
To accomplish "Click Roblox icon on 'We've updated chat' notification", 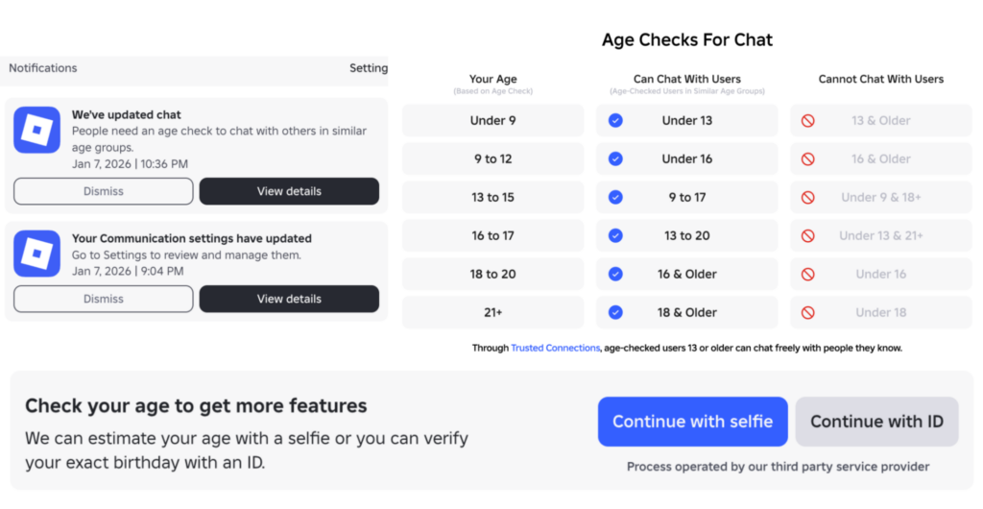I will pos(37,130).
